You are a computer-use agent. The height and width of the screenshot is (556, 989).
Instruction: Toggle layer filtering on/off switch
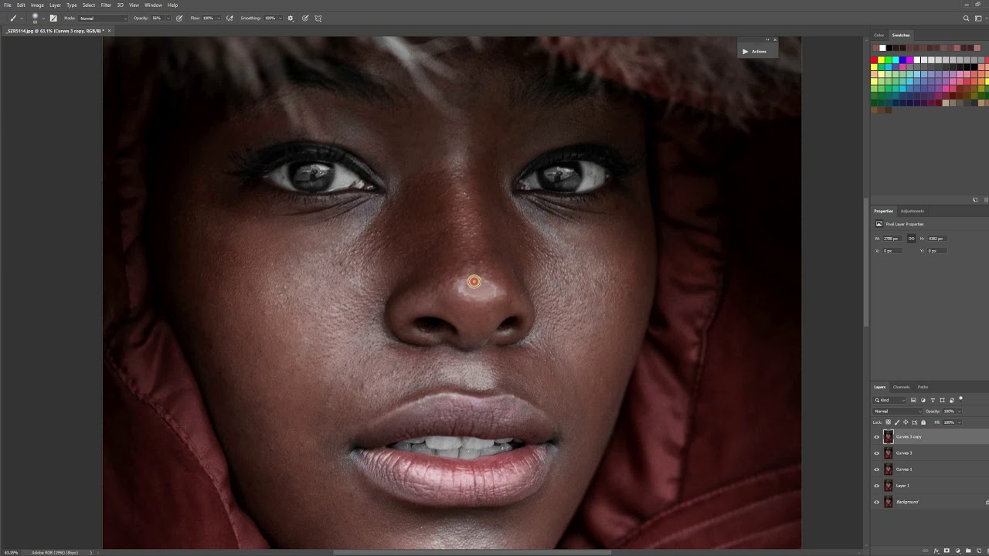pos(960,399)
